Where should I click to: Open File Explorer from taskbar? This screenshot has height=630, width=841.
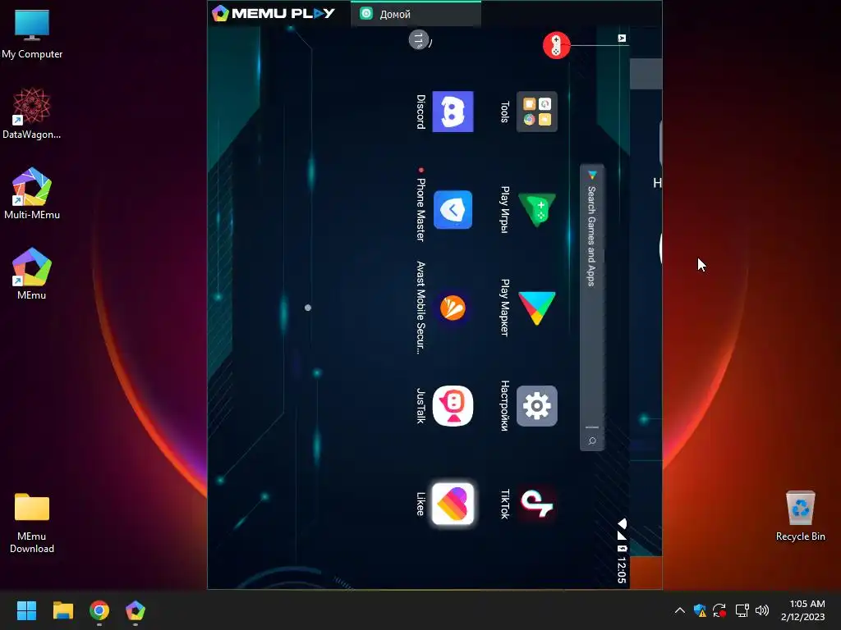pos(62,610)
